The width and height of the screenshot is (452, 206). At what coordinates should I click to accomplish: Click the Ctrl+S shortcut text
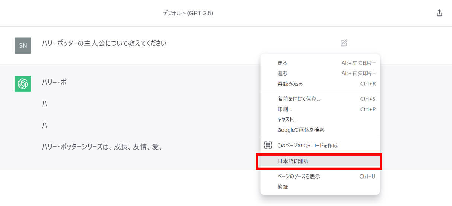pyautogui.click(x=368, y=99)
